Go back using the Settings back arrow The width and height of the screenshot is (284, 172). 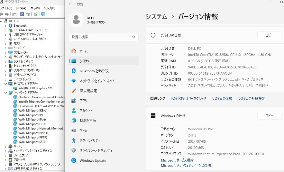point(71,4)
